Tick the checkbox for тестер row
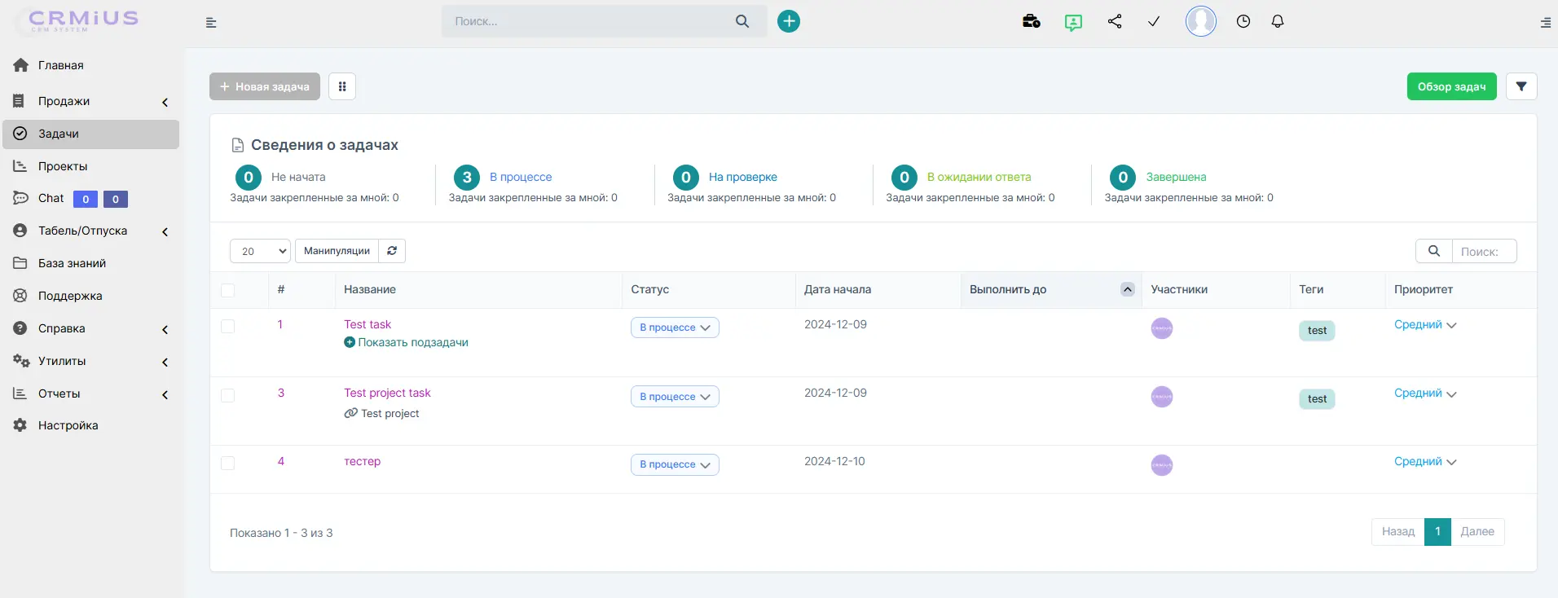 pyautogui.click(x=227, y=464)
